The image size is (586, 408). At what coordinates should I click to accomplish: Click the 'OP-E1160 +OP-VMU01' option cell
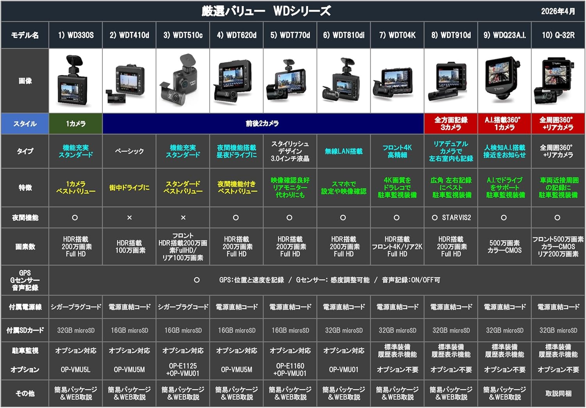tap(290, 369)
